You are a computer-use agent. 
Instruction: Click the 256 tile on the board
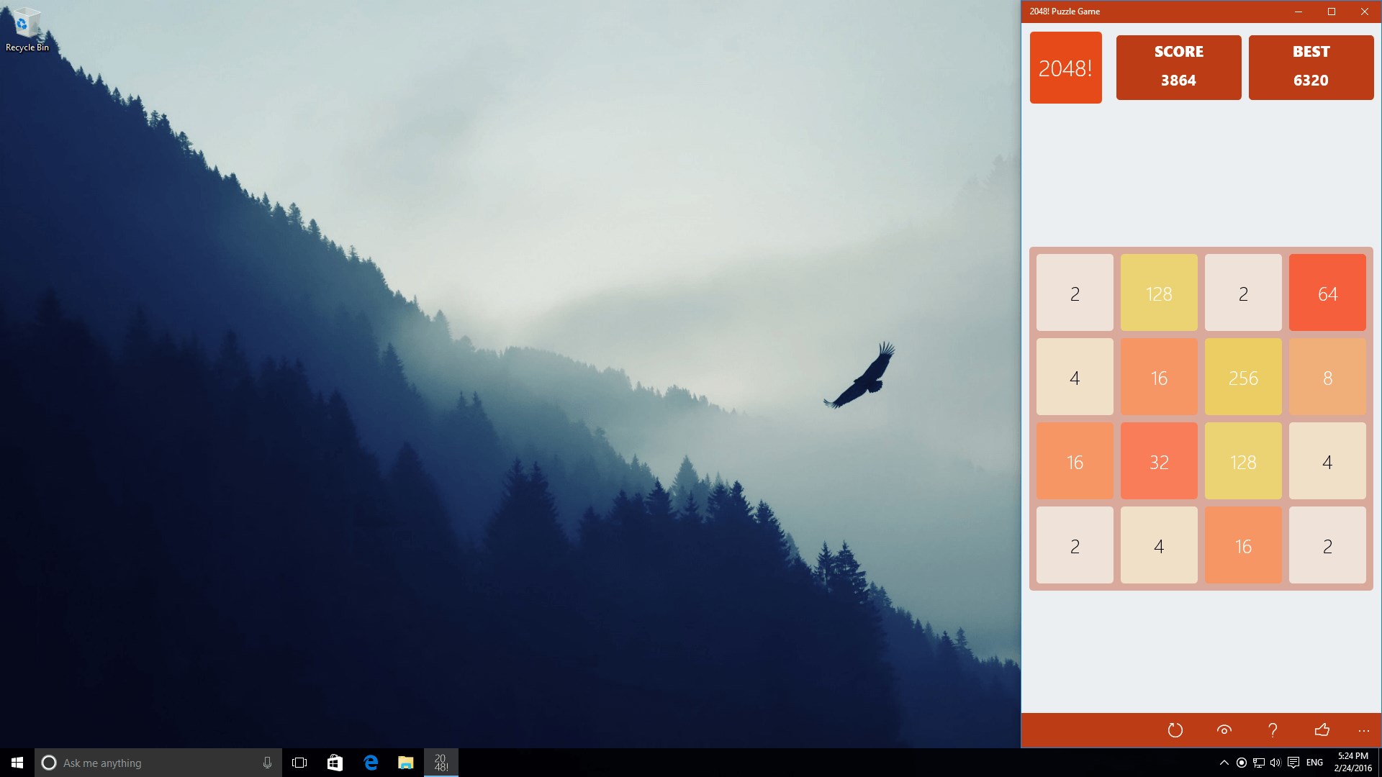(1243, 377)
